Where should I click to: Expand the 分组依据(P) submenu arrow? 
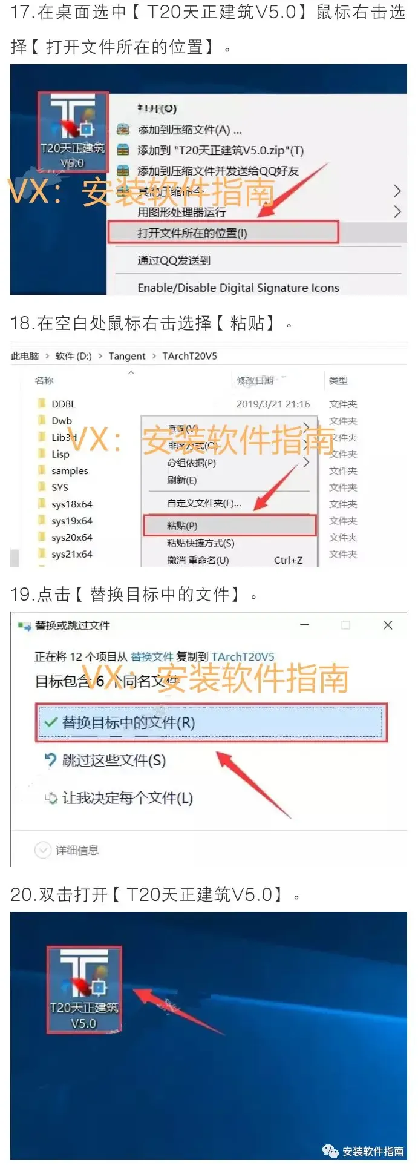click(306, 463)
